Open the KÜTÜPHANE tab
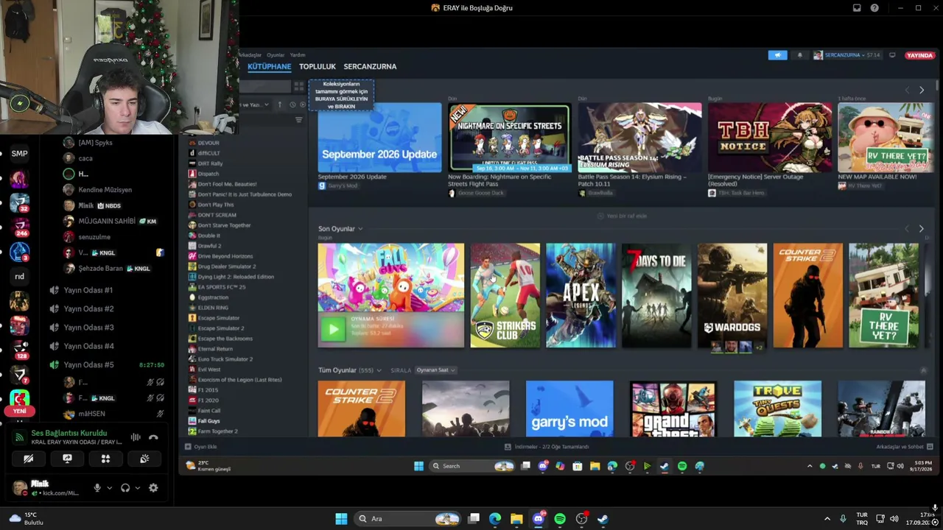 [x=269, y=66]
